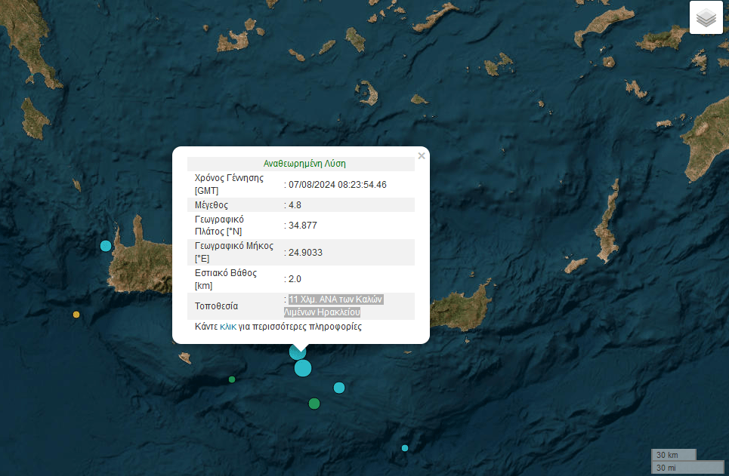
Task: Click the magnitude value 4.8
Action: [295, 205]
